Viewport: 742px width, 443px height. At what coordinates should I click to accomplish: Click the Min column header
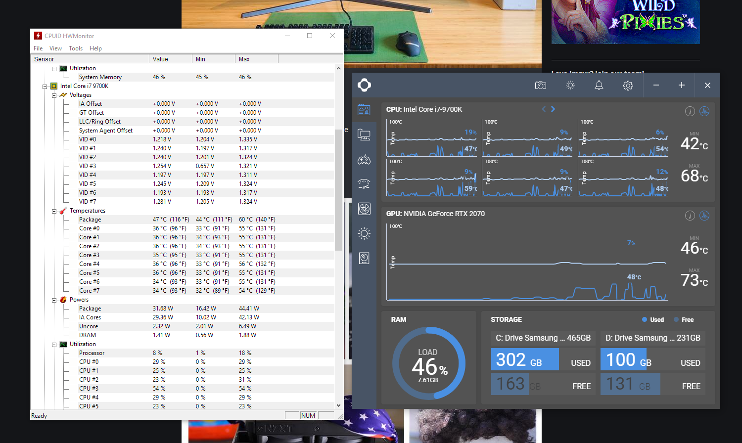coord(214,59)
